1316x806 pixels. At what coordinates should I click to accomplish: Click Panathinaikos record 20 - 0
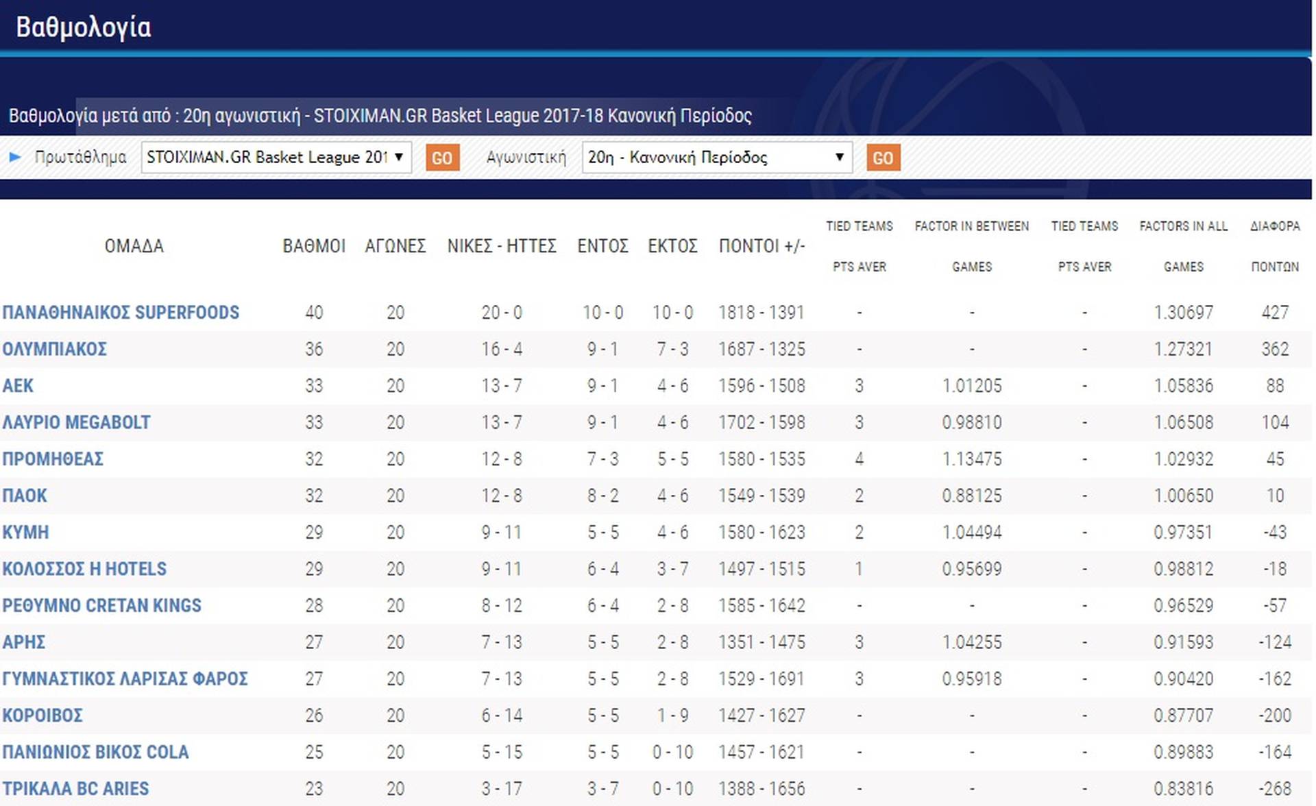(x=502, y=313)
